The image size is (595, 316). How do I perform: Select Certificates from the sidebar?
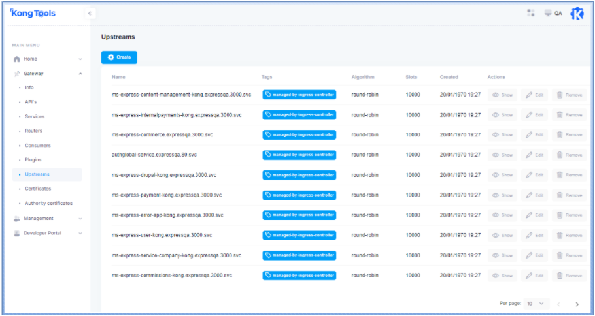37,189
